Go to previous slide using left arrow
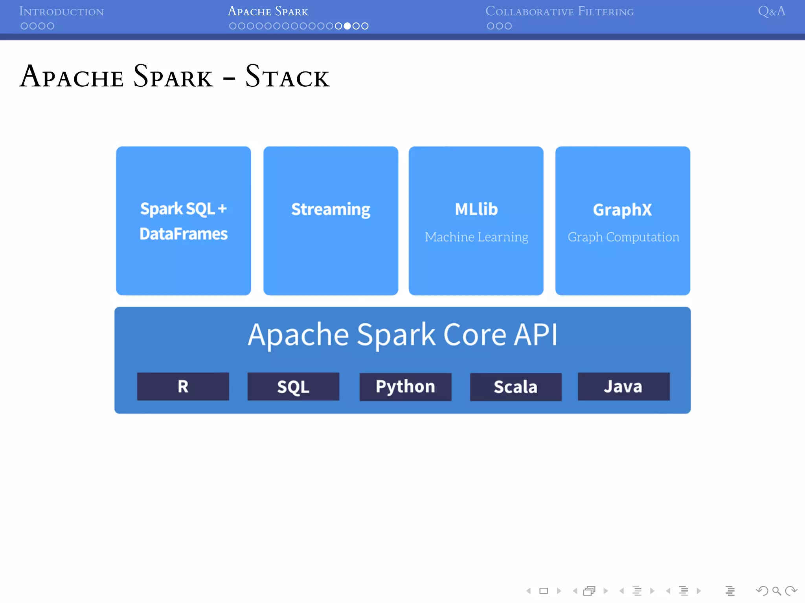Viewport: 805px width, 603px height. click(529, 590)
